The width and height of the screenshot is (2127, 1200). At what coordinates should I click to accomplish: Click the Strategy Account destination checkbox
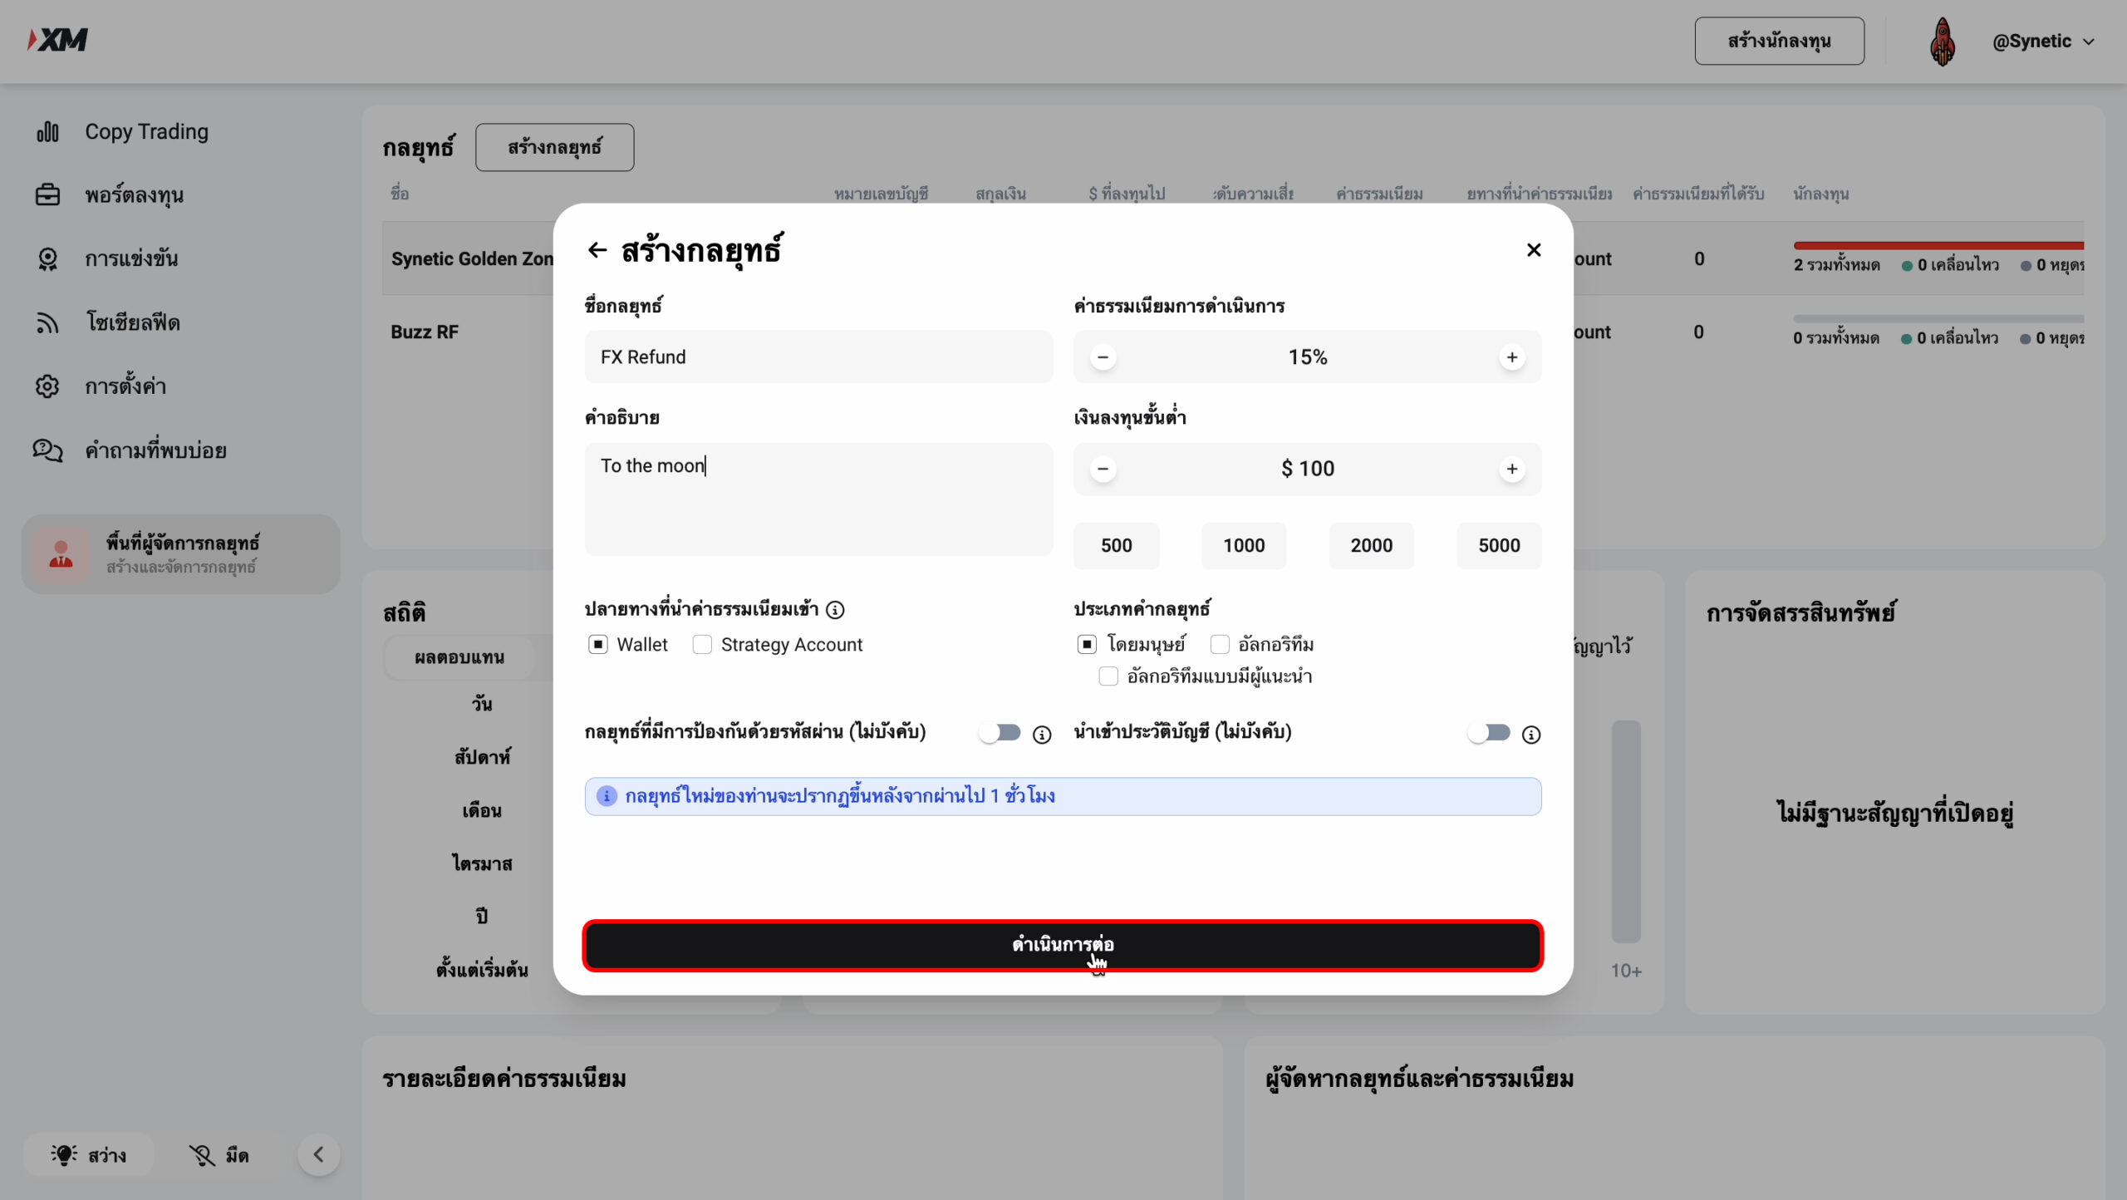(x=701, y=645)
